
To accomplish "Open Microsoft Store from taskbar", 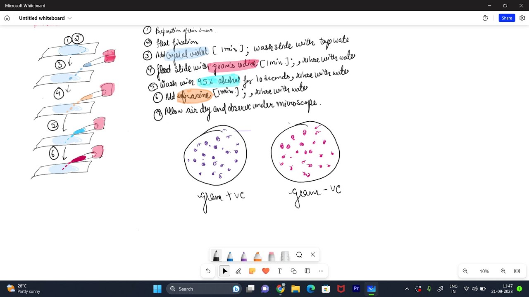I will [326, 289].
